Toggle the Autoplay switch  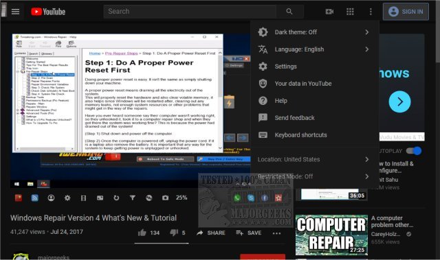[414, 151]
